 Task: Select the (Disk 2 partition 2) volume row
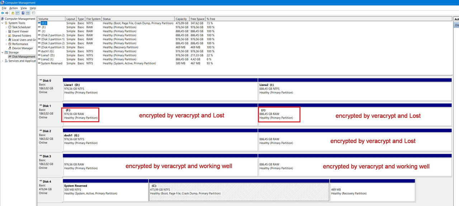coord(127,35)
